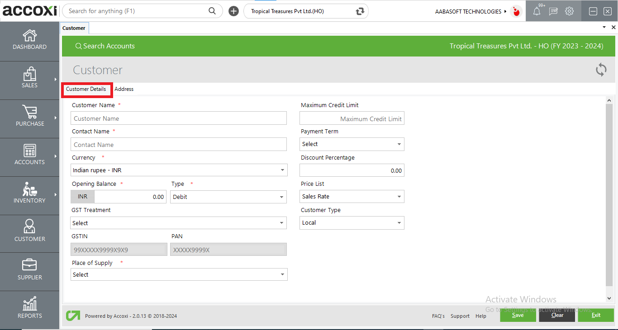Open the Purchase module

(x=29, y=117)
